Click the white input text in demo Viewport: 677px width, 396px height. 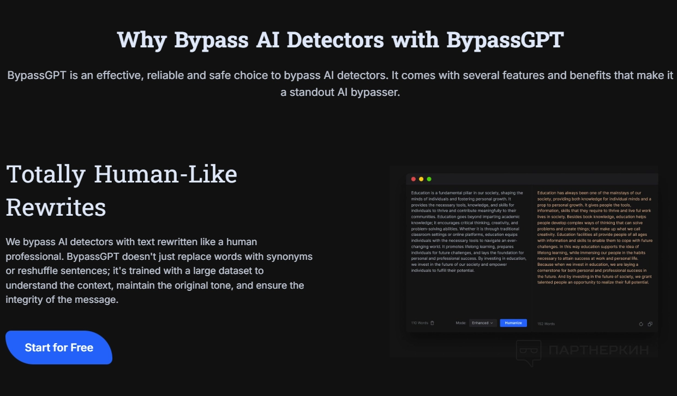point(468,231)
